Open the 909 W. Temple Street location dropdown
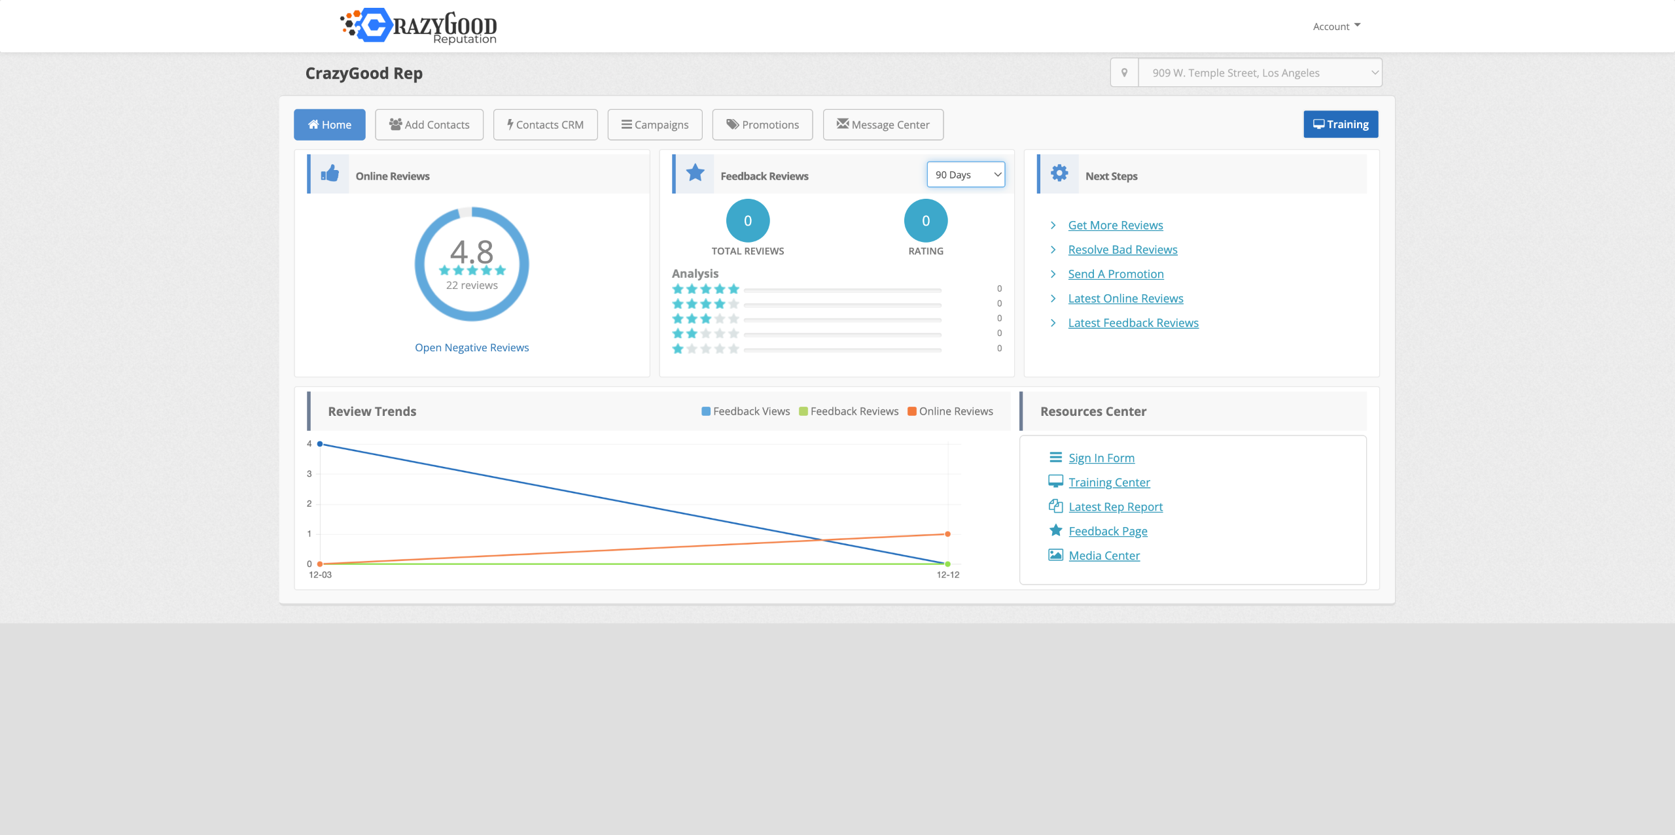Viewport: 1675px width, 835px height. click(1260, 73)
